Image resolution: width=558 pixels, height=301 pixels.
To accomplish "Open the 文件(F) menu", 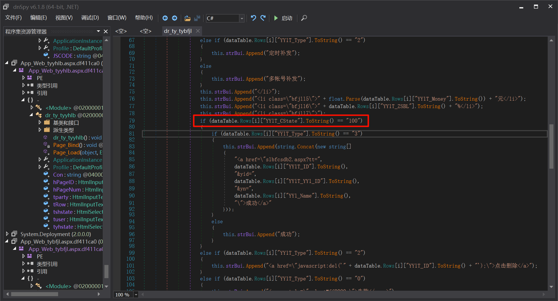I will (13, 18).
